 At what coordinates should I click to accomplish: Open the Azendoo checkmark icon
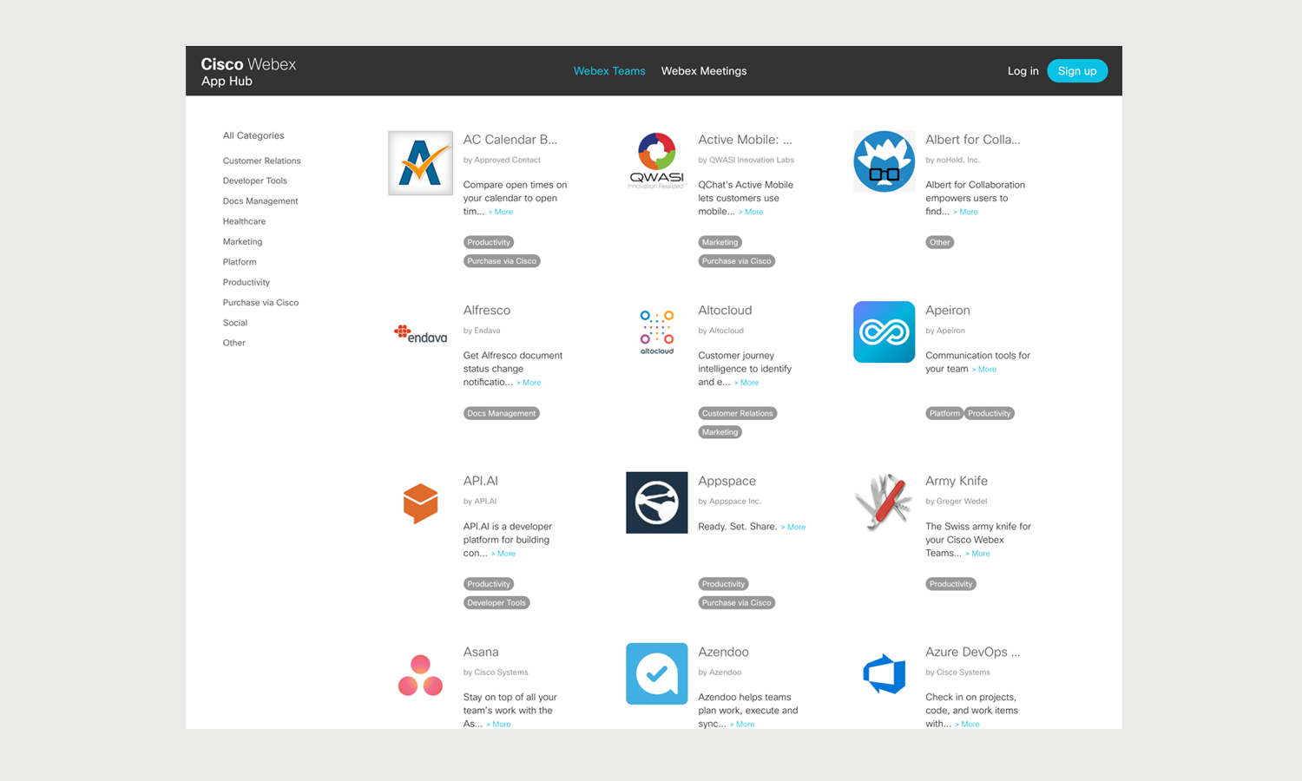[x=657, y=673]
